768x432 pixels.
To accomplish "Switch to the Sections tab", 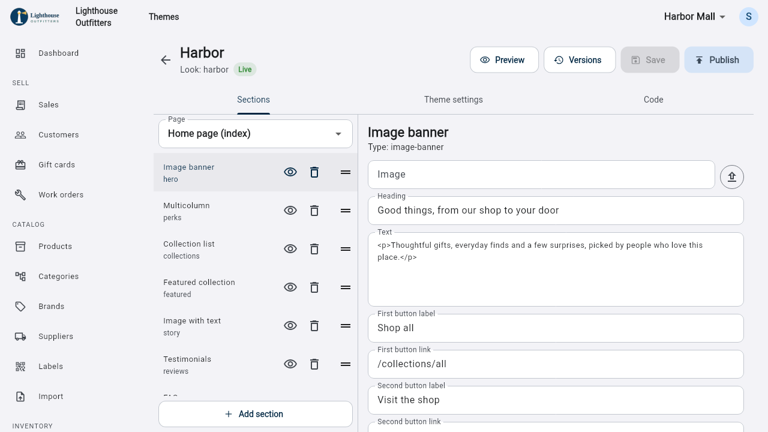I will pos(253,100).
